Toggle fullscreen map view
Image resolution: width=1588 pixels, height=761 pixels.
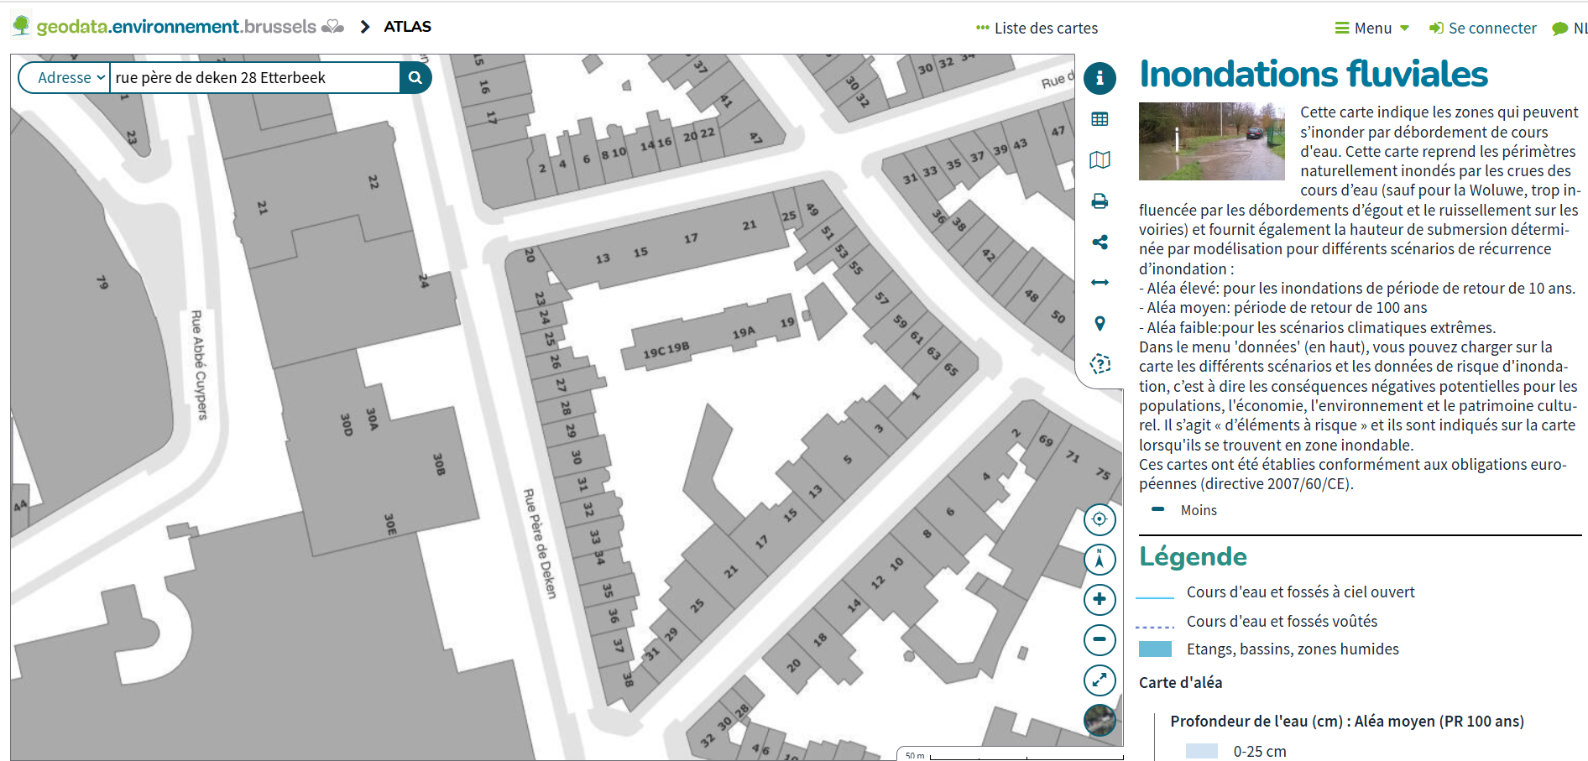coord(1100,680)
